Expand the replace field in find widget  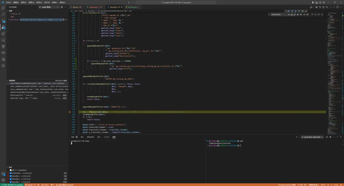270,15
